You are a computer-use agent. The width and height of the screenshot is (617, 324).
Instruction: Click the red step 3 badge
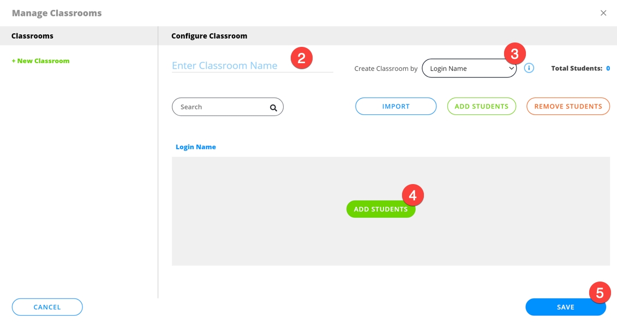pyautogui.click(x=514, y=54)
